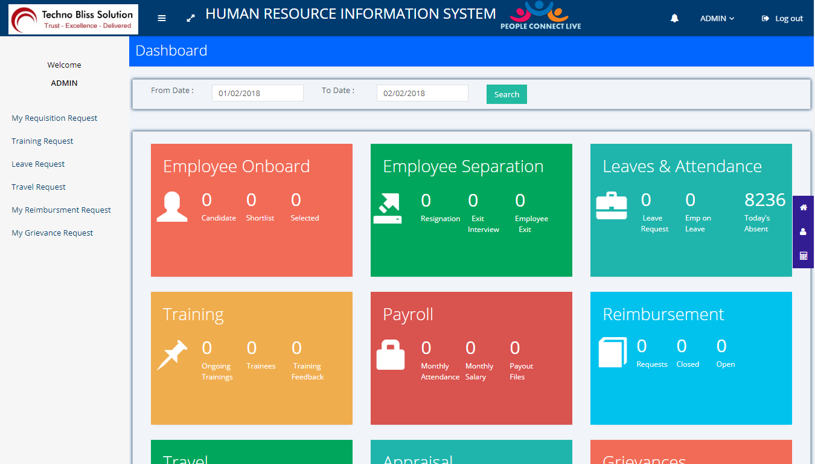The width and height of the screenshot is (815, 464).
Task: Click the Training card title
Action: tap(193, 315)
